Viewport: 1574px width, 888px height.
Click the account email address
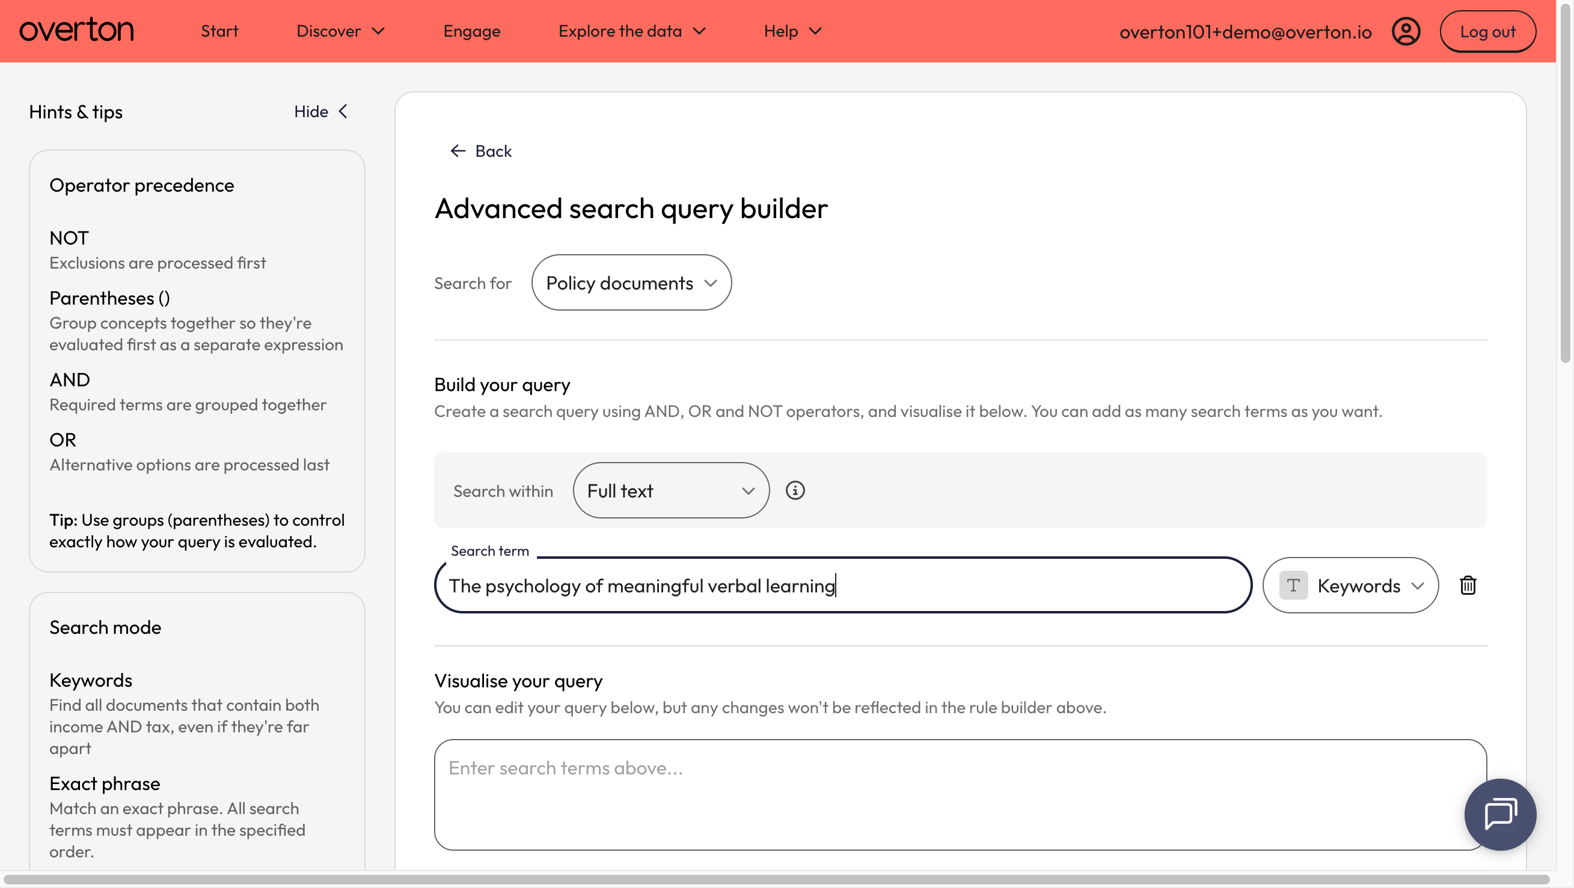(1245, 32)
